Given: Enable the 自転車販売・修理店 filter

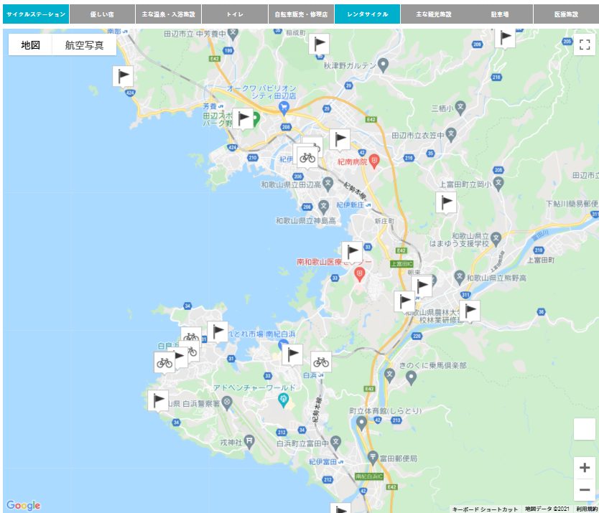Looking at the screenshot, I should pos(301,14).
